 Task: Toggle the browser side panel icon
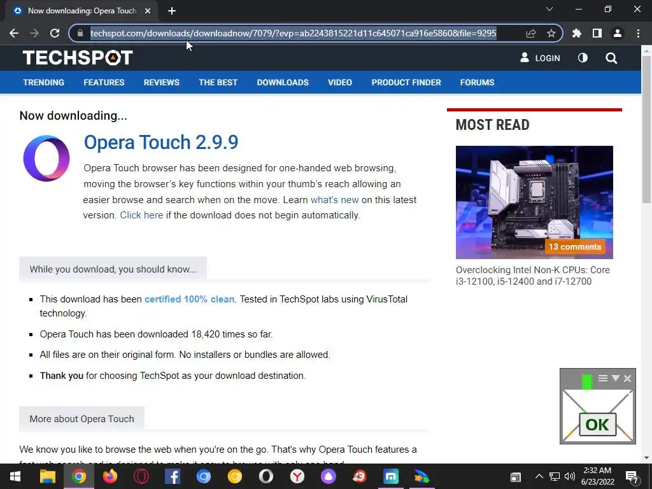[597, 33]
